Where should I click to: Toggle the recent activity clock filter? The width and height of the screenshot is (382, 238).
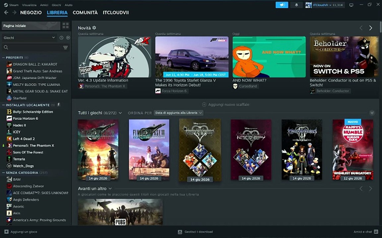[61, 38]
